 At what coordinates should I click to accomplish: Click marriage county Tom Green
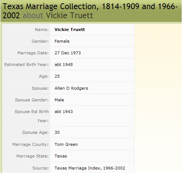click(66, 144)
